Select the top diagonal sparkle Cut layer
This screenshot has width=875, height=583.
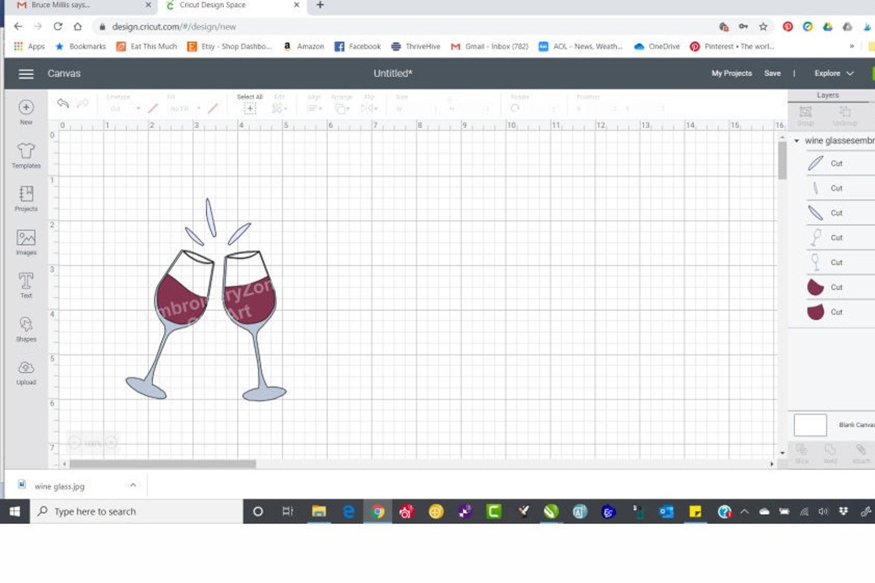(x=840, y=164)
